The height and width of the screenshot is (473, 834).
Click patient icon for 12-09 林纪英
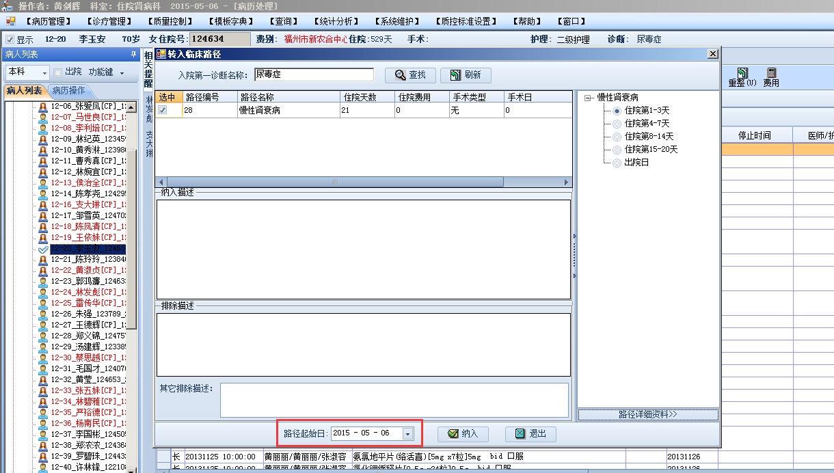coord(43,139)
